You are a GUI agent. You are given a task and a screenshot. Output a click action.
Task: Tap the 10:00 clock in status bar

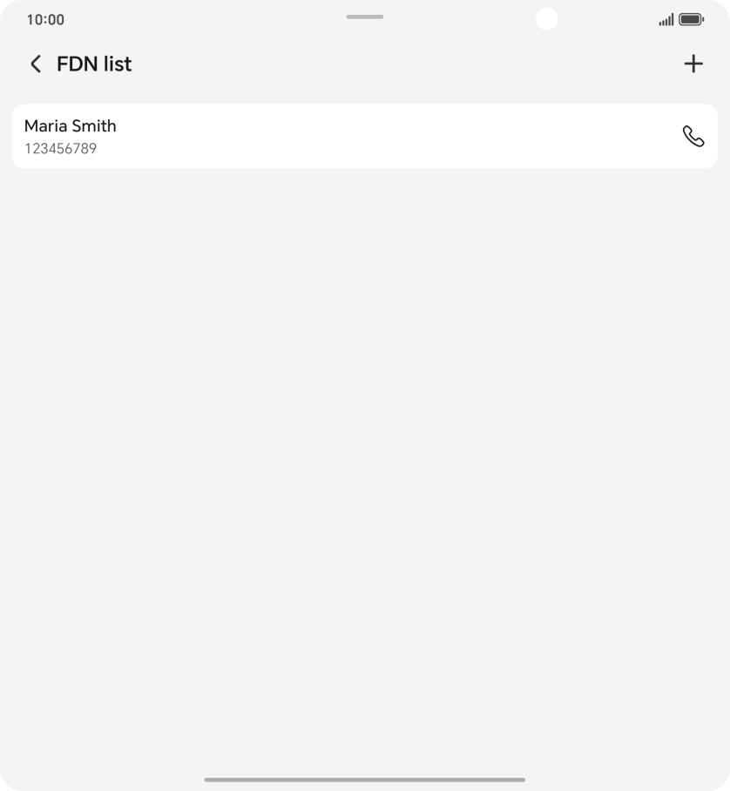coord(45,19)
